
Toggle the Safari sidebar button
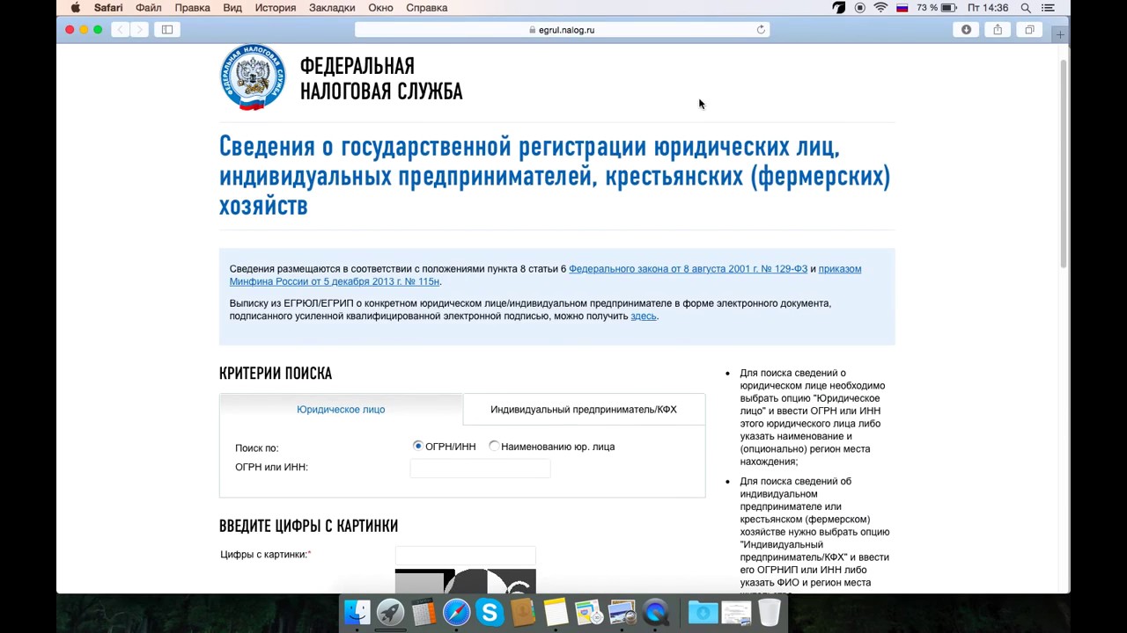[167, 30]
